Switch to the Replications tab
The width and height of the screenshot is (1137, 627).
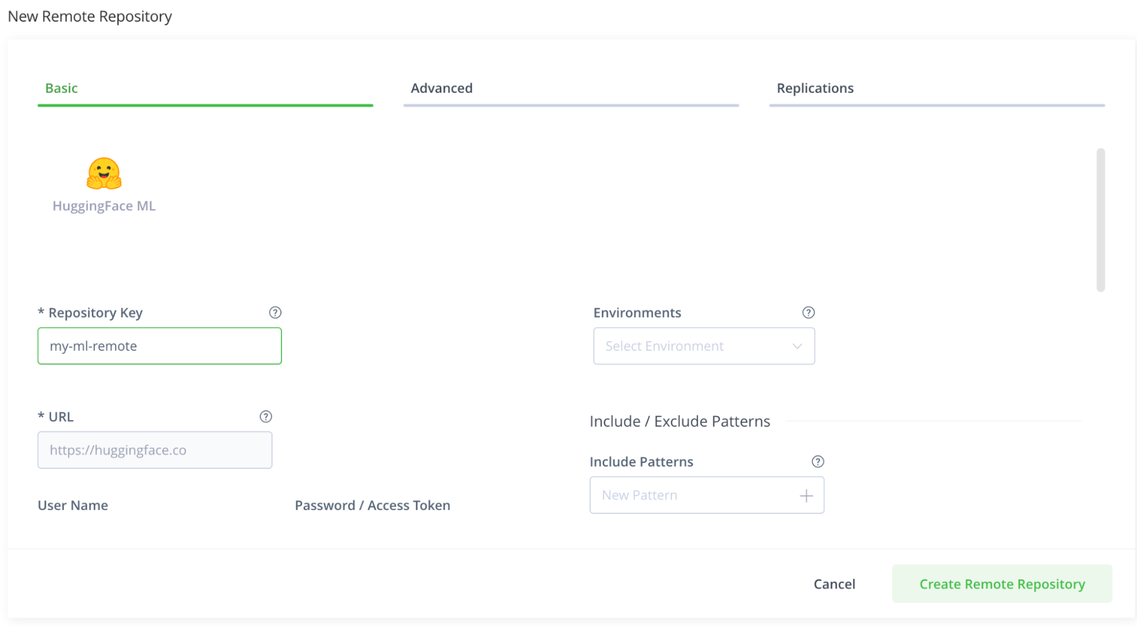(814, 88)
